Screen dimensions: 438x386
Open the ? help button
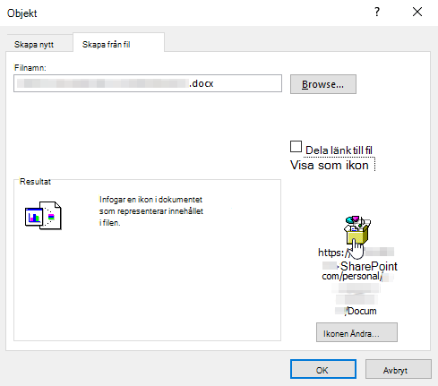(377, 13)
